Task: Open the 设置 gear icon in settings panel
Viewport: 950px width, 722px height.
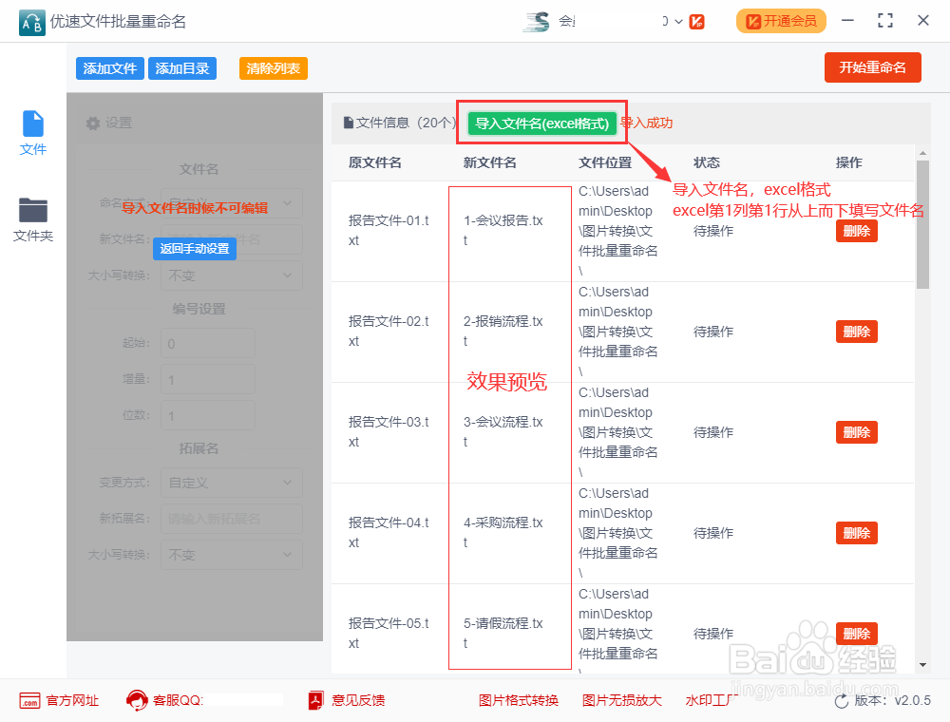Action: point(93,122)
